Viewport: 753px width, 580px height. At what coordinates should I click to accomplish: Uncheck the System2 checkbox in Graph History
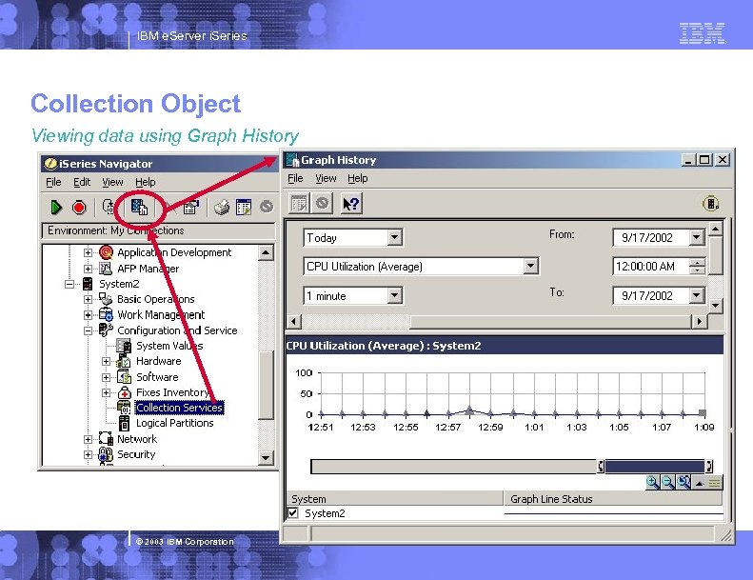(293, 512)
